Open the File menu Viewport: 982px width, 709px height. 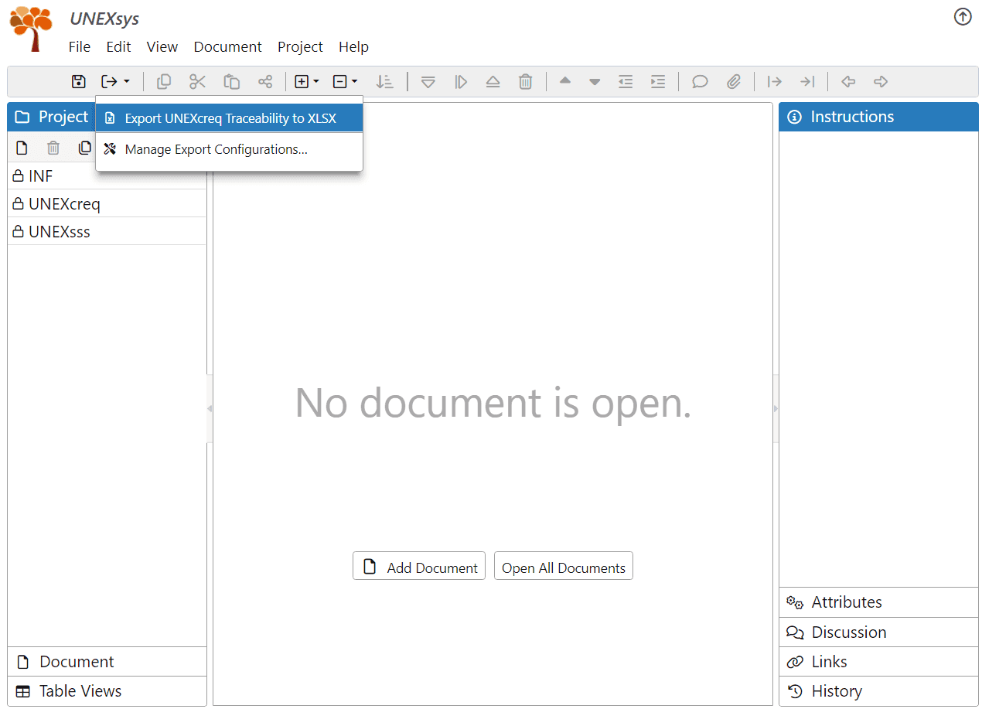coord(80,47)
